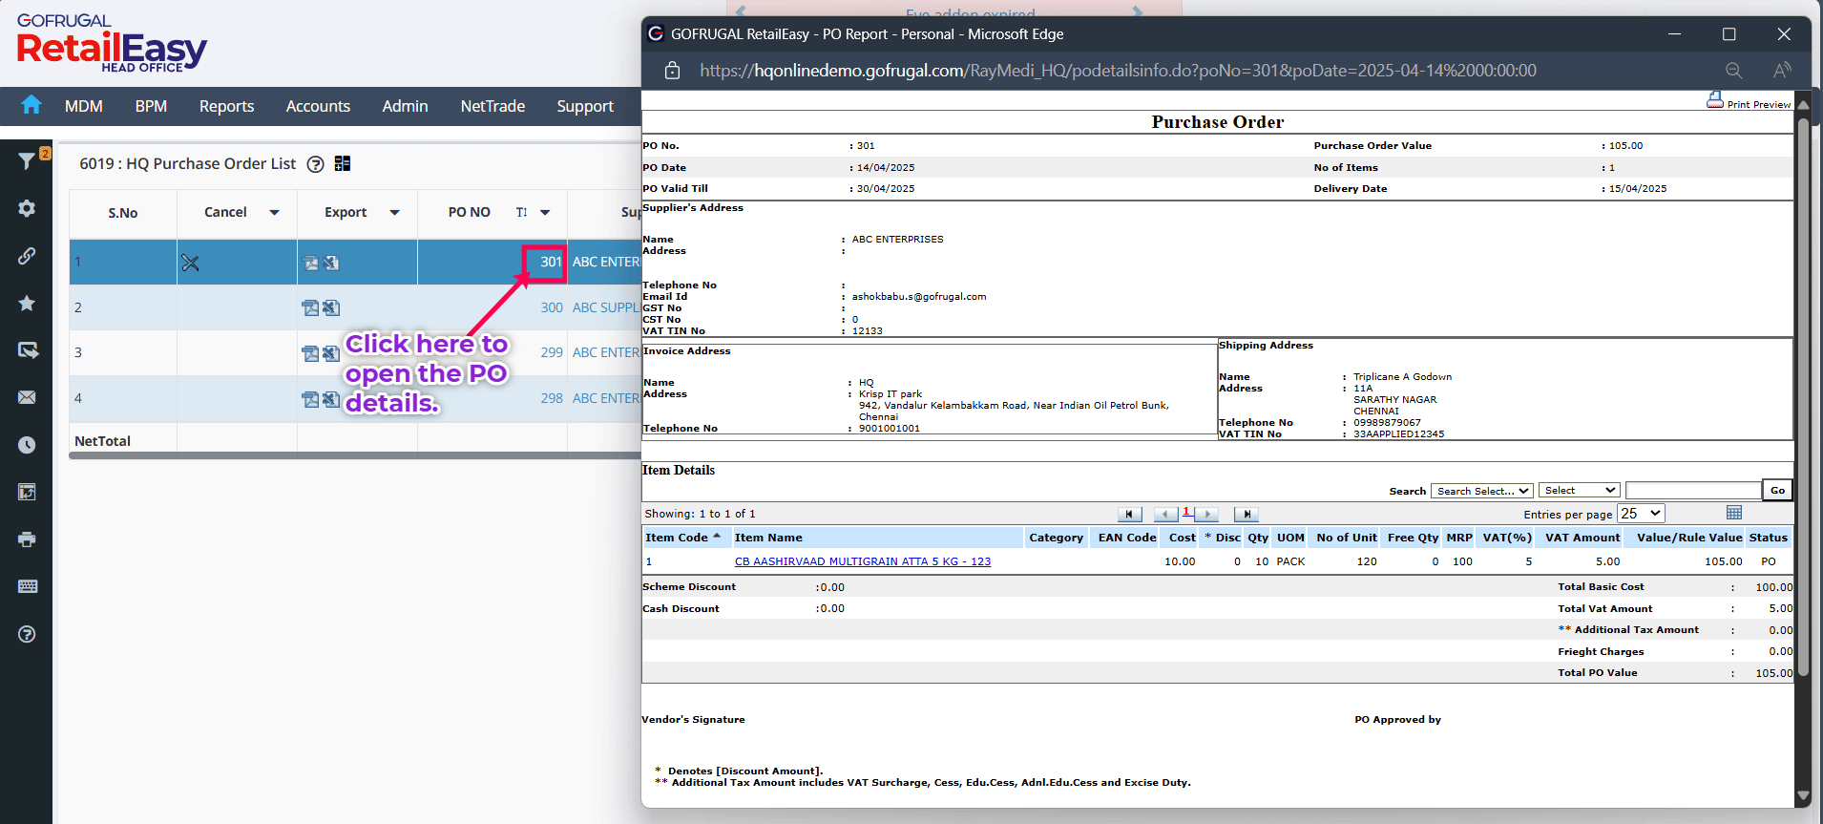
Task: Click the cancel scissors icon for row 1
Action: 190,263
